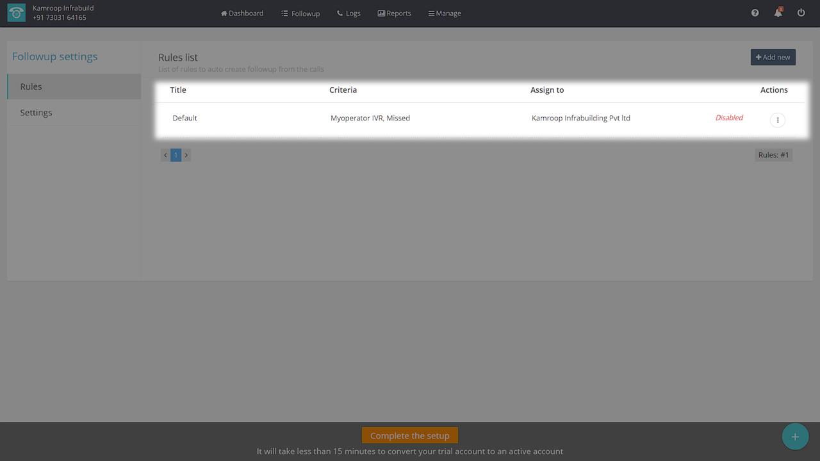
Task: Click the Disabled status of Default rule
Action: 729,118
